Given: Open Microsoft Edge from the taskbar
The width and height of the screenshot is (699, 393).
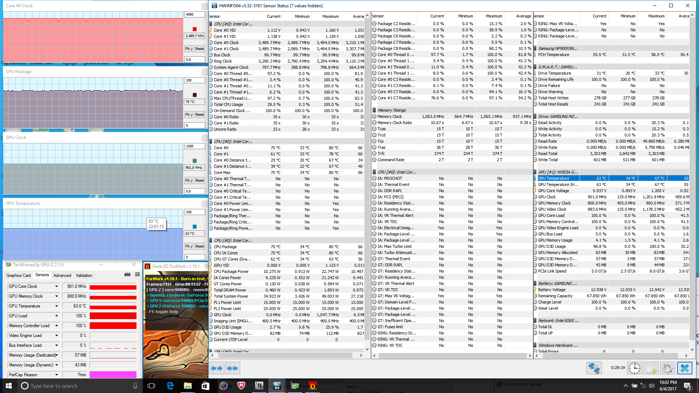Looking at the screenshot, I should 170,386.
